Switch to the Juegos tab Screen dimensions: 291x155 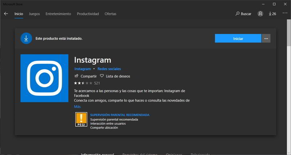tap(34, 14)
